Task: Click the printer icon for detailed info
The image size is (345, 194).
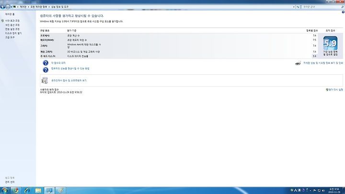Action: click(x=298, y=63)
